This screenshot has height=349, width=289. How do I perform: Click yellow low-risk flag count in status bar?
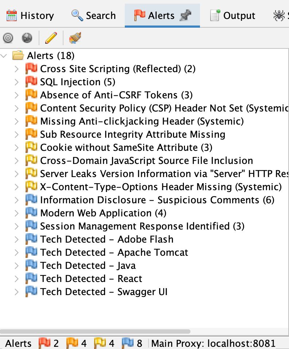click(104, 343)
